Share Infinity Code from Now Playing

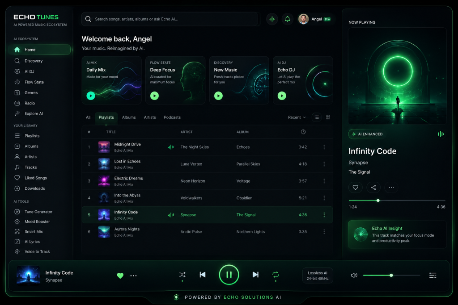click(x=373, y=188)
